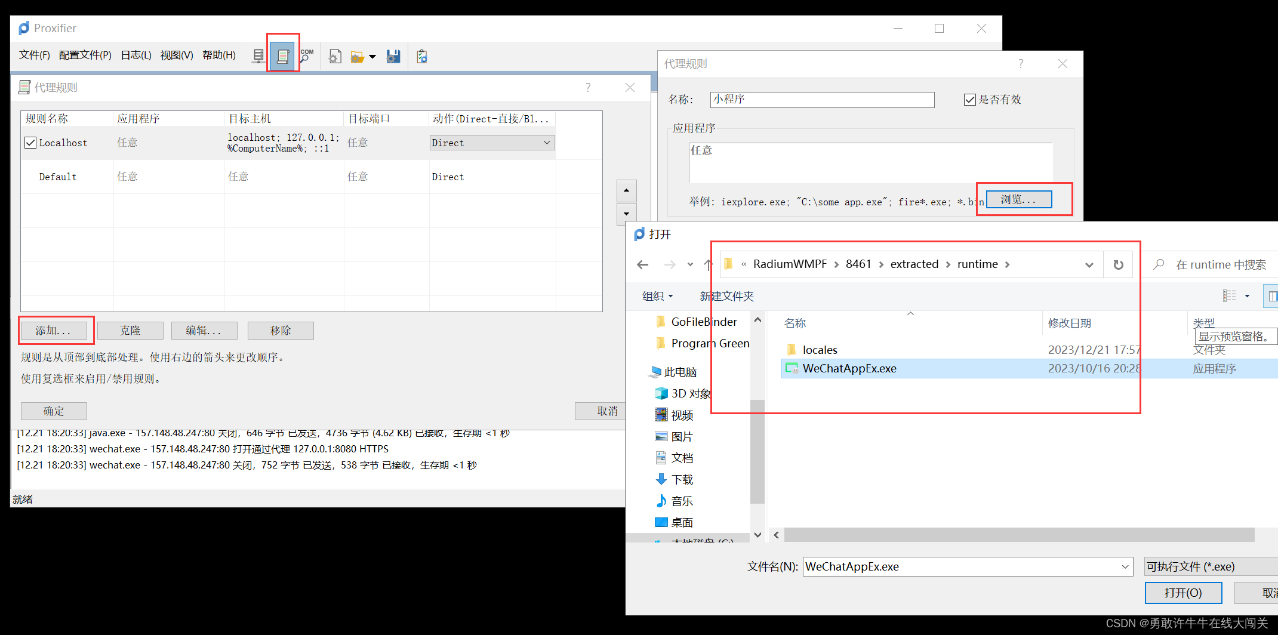Go forward in the Open dialog
The width and height of the screenshot is (1278, 635).
[x=670, y=264]
